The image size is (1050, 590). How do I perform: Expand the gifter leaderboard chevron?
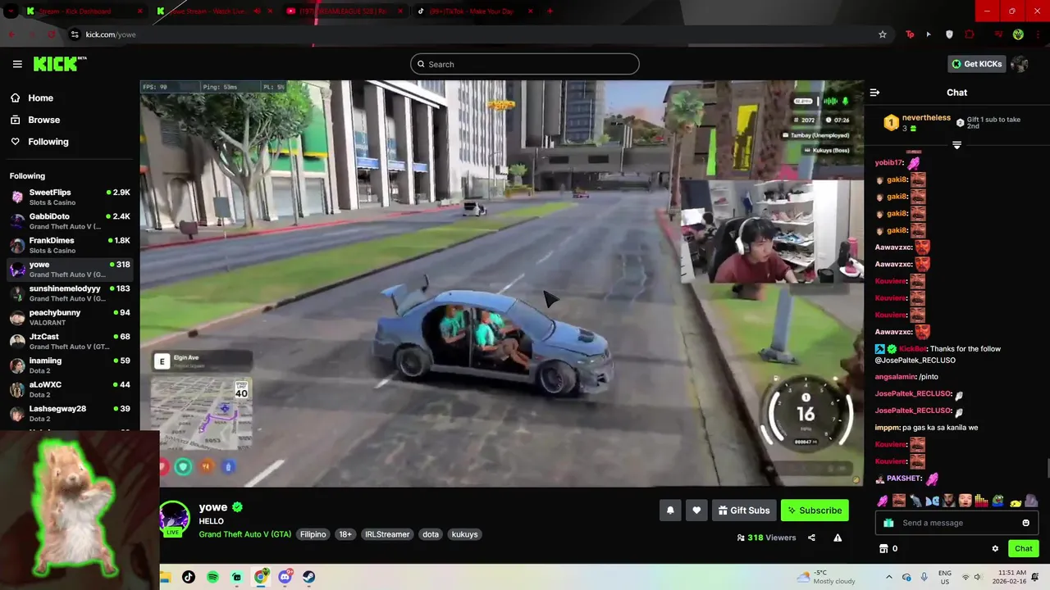tap(956, 145)
